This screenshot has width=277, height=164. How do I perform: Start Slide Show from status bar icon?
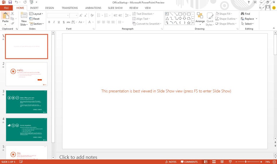click(230, 162)
